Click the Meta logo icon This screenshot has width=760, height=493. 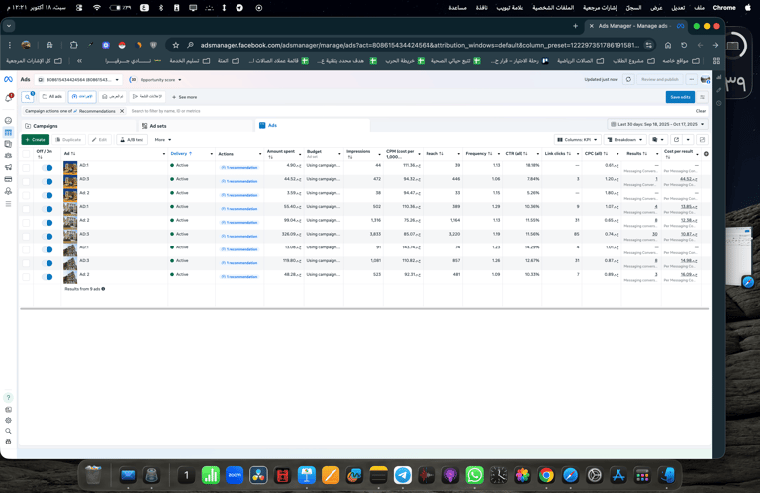9,80
